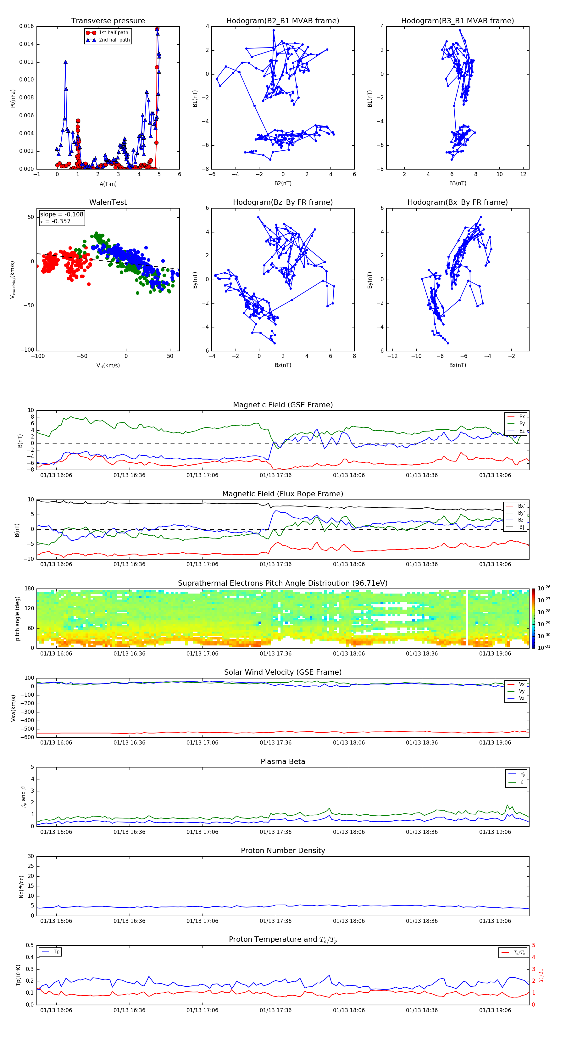The width and height of the screenshot is (566, 1038).
Task: Click the 10^-31 colorbar tick label
Action: pyautogui.click(x=544, y=648)
